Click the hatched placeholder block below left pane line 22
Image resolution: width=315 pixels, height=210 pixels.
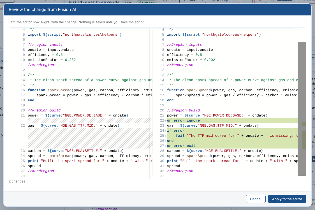coord(91,138)
